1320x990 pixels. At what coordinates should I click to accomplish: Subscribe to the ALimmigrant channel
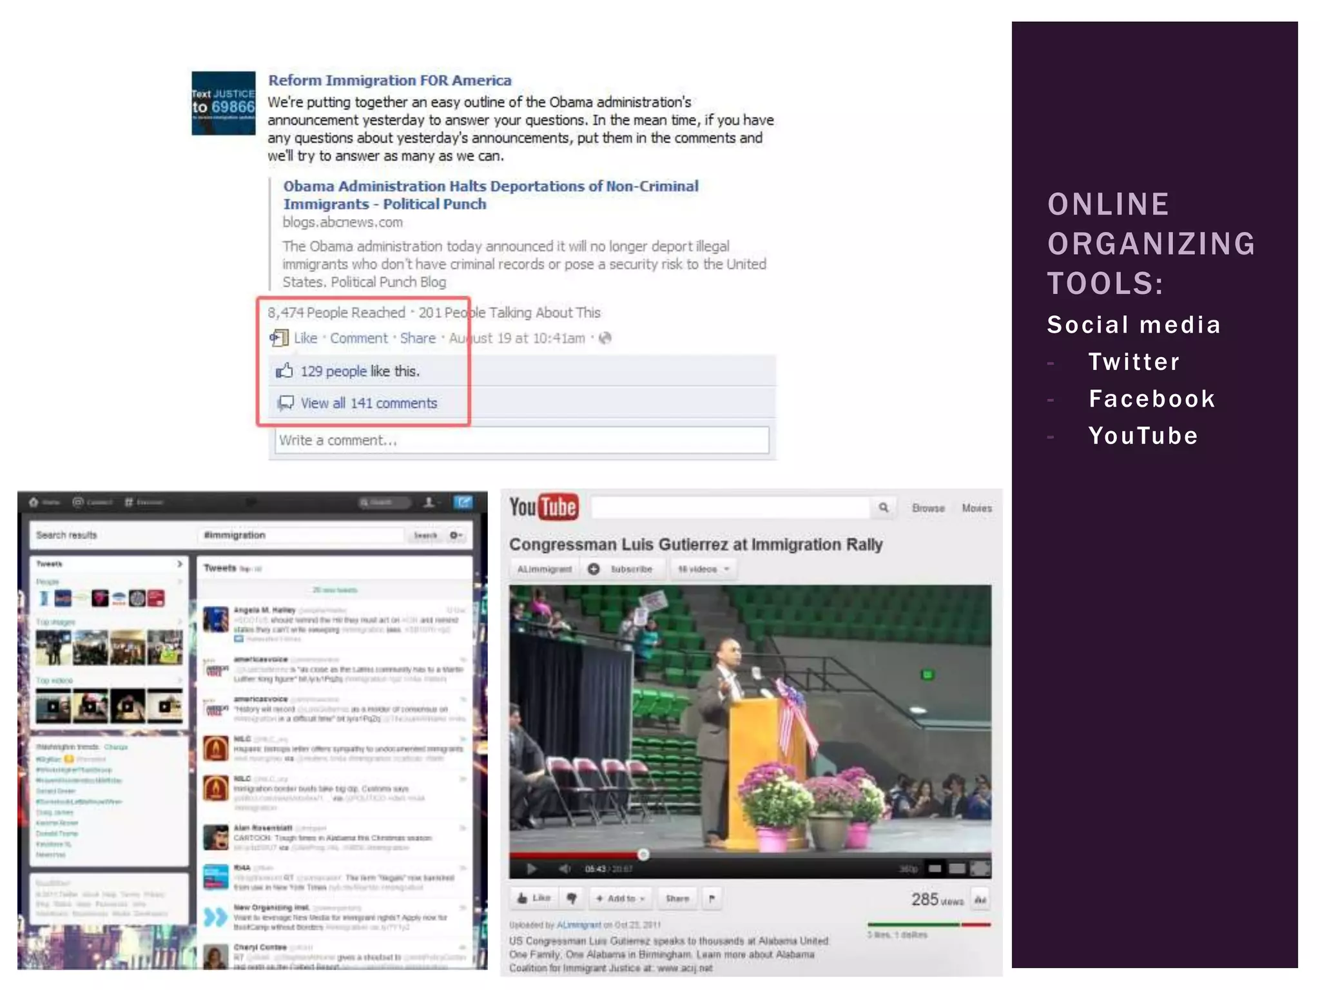tap(621, 569)
